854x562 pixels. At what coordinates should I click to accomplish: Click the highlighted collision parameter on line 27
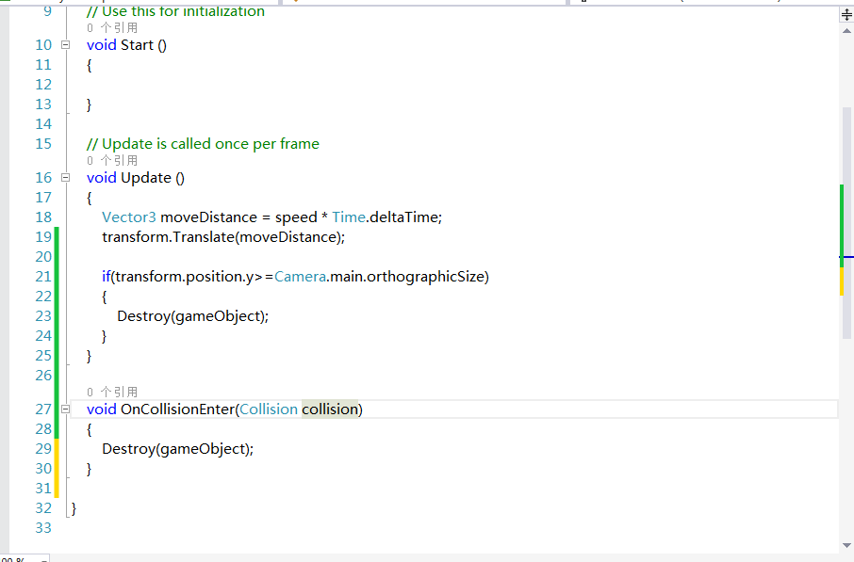(331, 409)
